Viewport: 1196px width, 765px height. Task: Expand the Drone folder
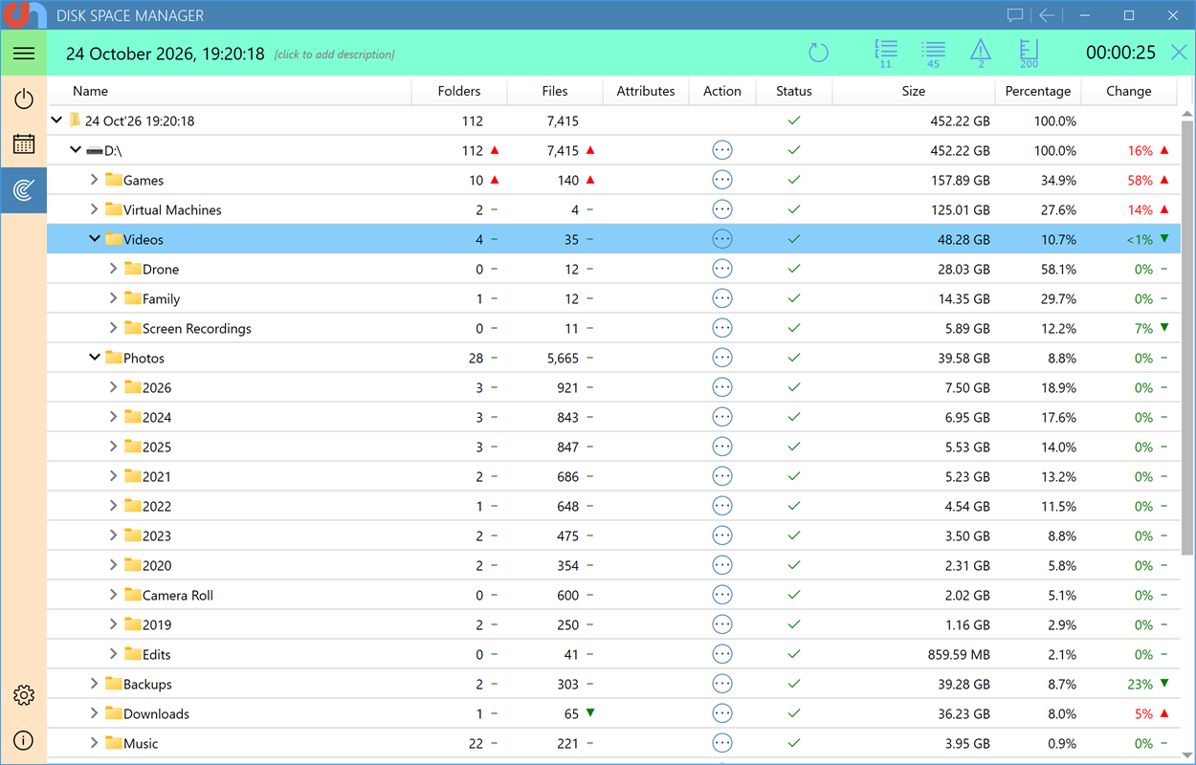(x=114, y=269)
